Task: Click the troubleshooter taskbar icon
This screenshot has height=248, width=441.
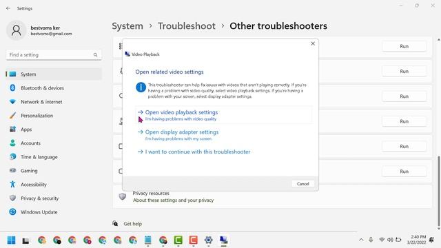Action: pyautogui.click(x=223, y=240)
